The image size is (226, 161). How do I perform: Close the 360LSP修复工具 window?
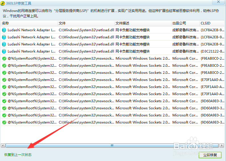(218, 2)
